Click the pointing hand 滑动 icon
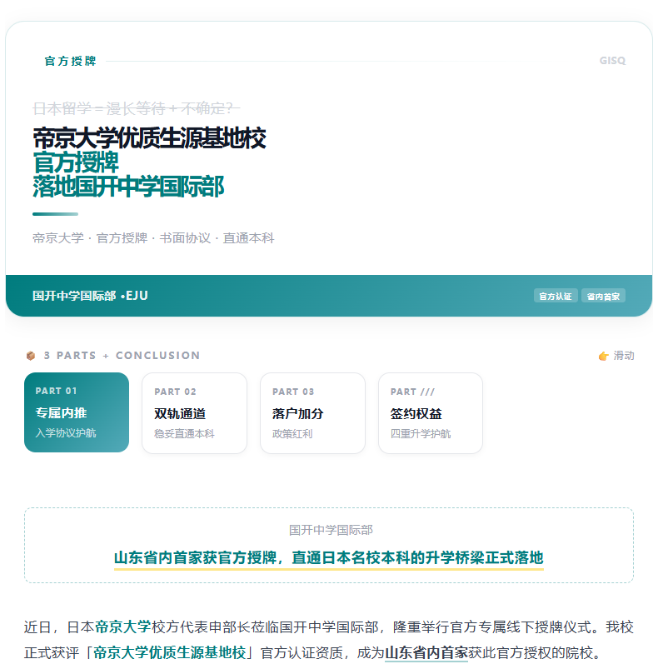The height and width of the screenshot is (669, 668). [603, 356]
